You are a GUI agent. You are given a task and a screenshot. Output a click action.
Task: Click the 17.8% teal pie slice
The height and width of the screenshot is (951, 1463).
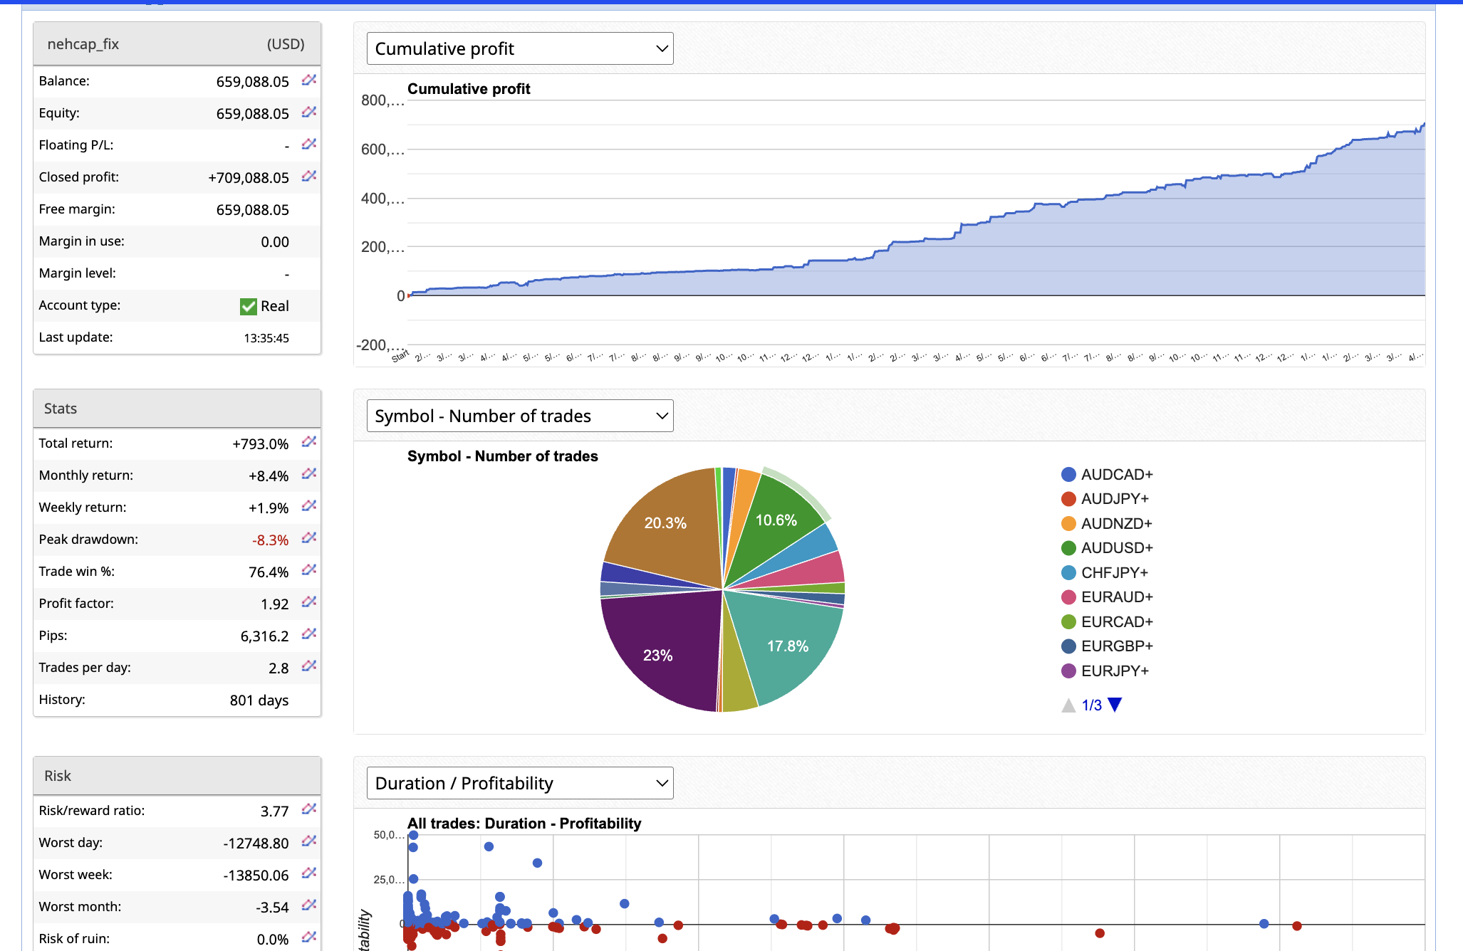787,644
